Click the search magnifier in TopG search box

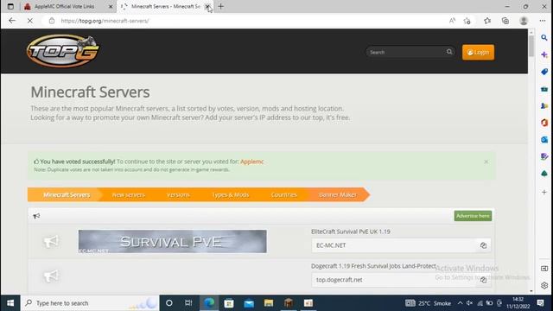coord(449,52)
